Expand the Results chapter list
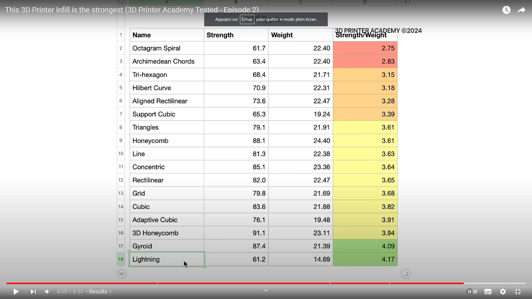 tap(100, 292)
